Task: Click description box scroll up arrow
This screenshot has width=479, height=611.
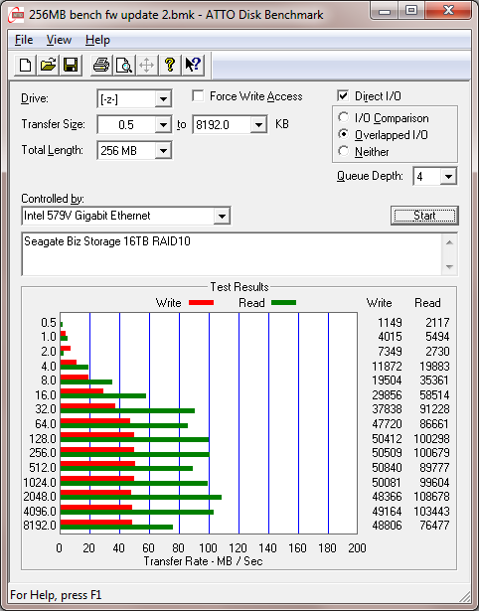Action: [449, 242]
